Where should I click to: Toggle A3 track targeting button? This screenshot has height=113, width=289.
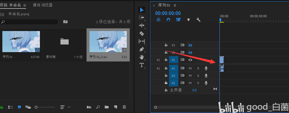(174, 83)
